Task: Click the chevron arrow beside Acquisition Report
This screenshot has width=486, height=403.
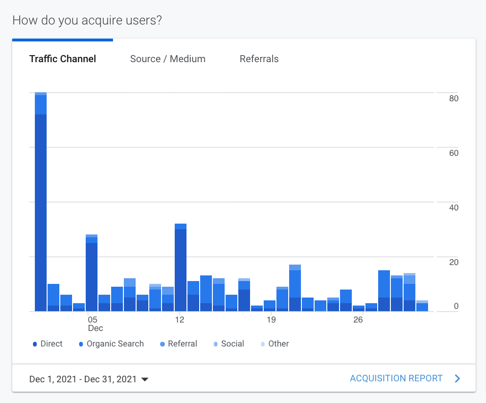Action: [457, 378]
